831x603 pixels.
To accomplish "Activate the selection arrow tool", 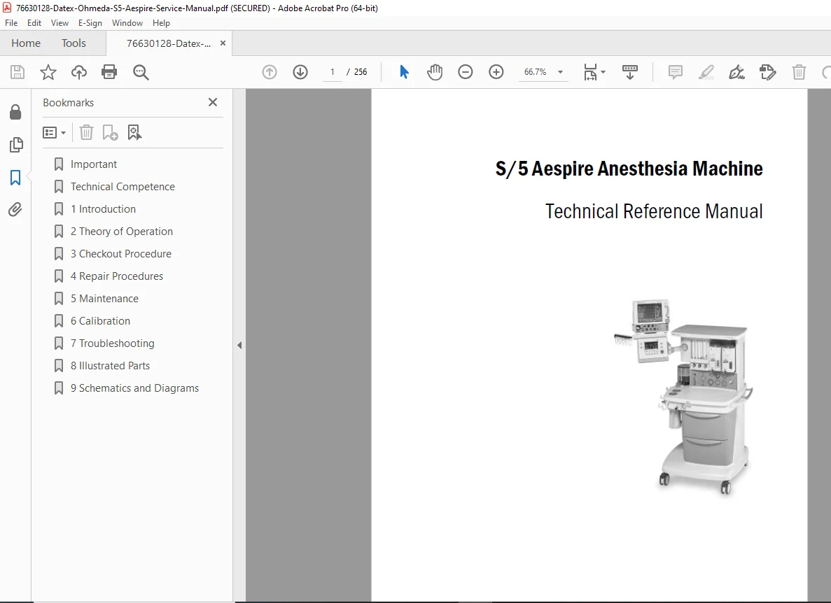I will click(405, 72).
